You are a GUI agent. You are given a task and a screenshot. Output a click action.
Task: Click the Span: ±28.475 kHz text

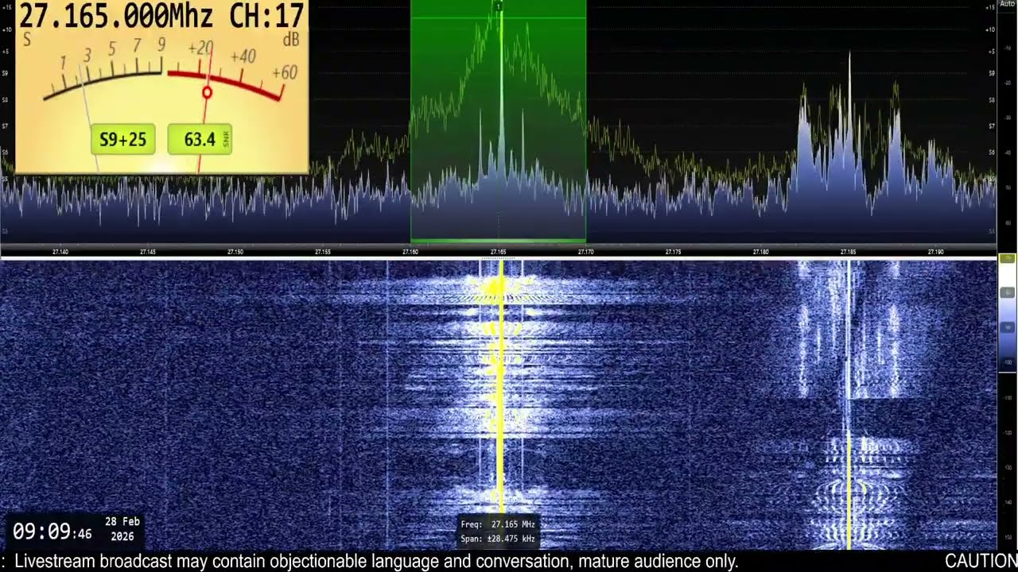coord(498,539)
